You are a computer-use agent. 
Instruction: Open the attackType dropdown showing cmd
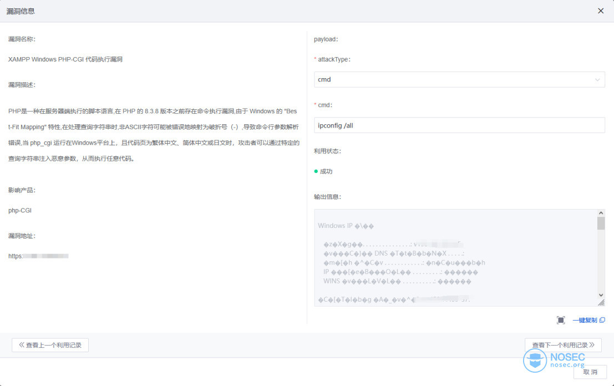(459, 79)
